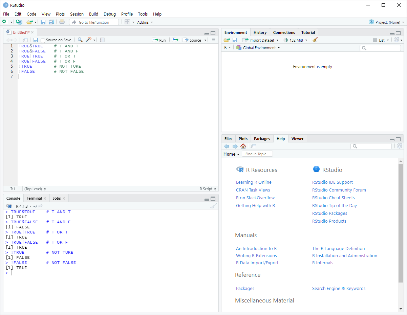
Task: Click the Print icon in main toolbar
Action: pos(62,22)
